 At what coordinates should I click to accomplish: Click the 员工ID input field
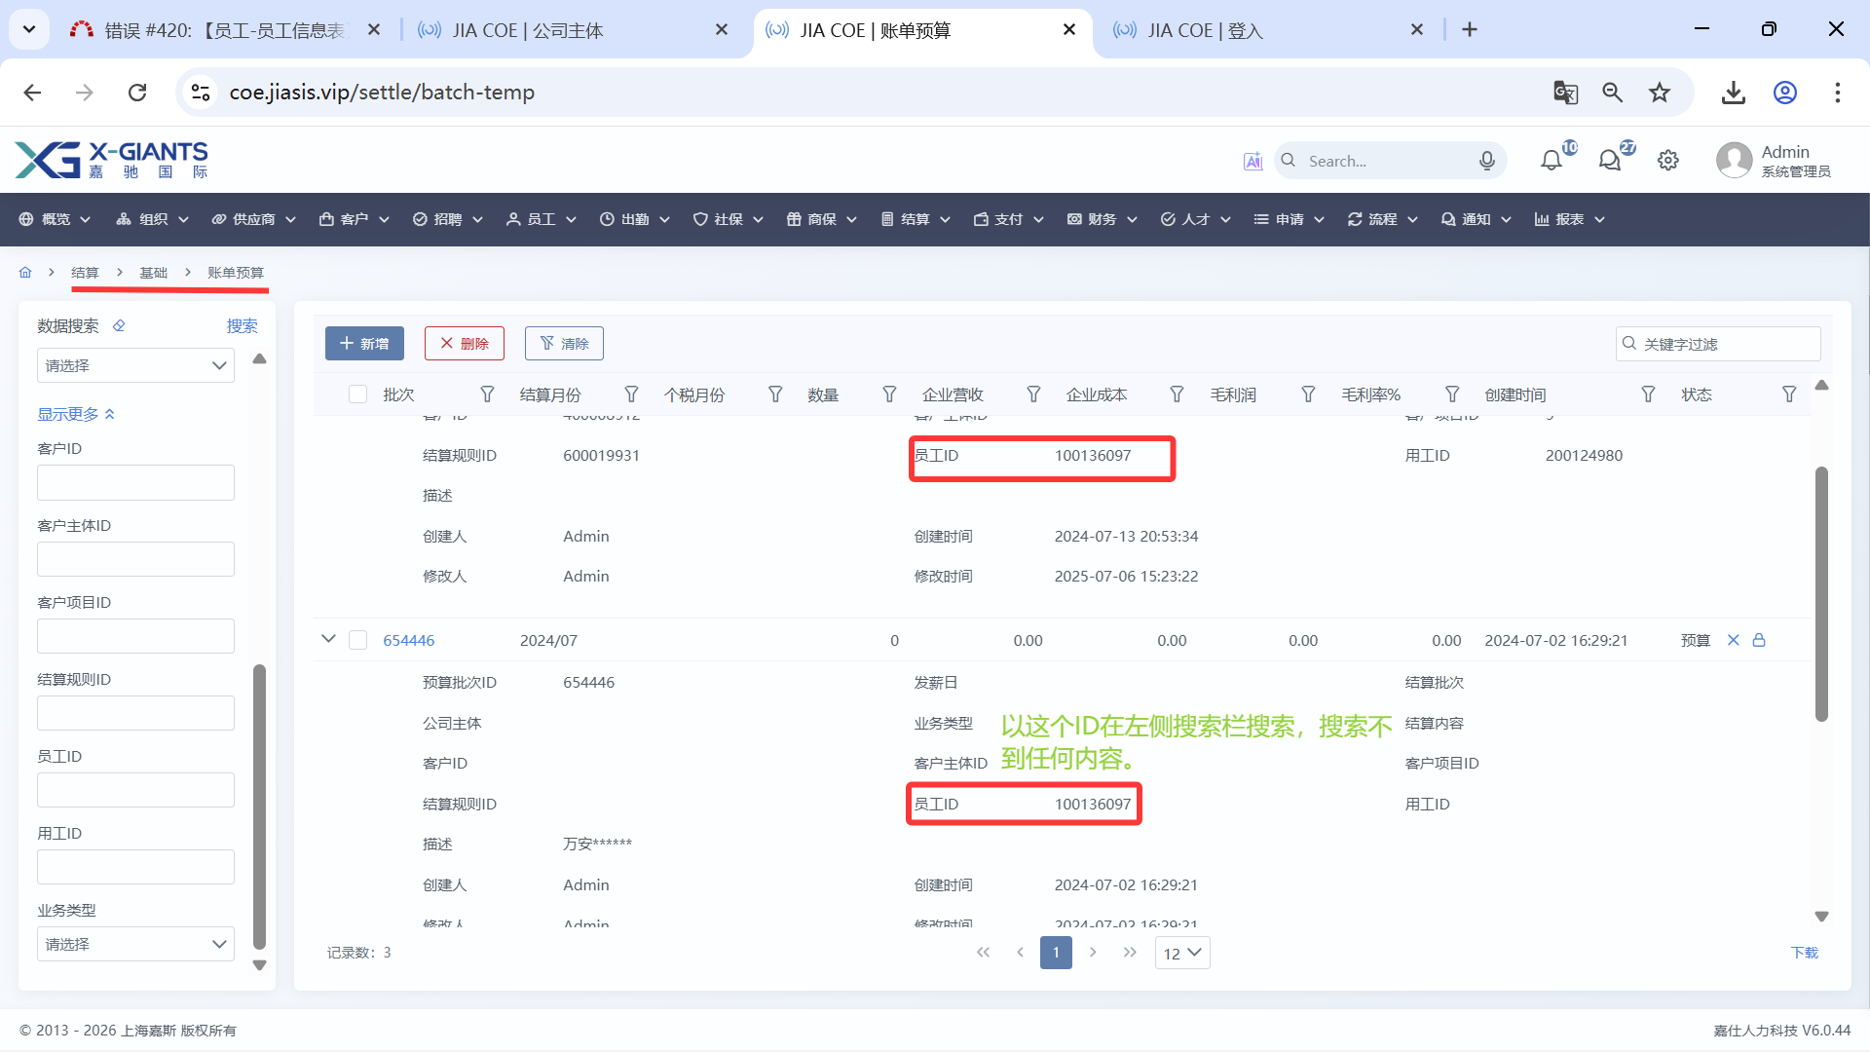(x=135, y=790)
